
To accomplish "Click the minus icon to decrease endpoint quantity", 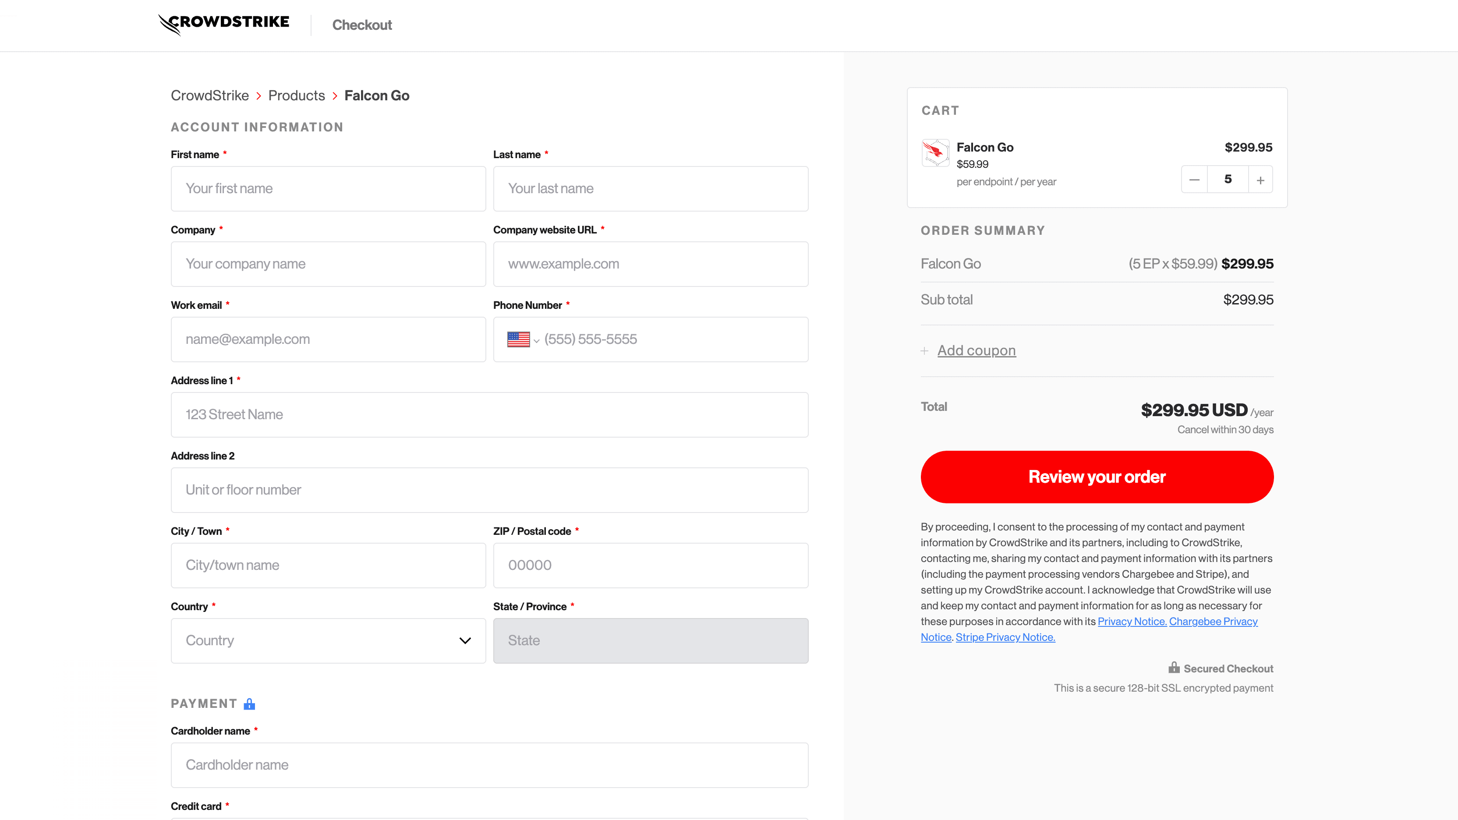I will [1194, 180].
